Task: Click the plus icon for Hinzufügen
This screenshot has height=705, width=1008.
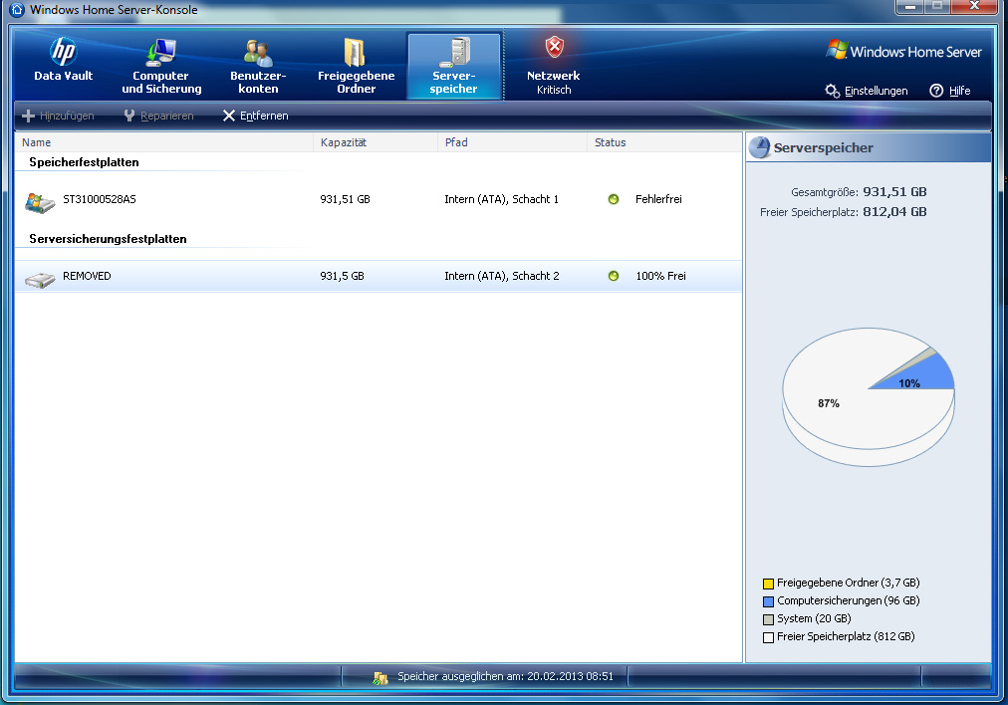Action: 28,116
